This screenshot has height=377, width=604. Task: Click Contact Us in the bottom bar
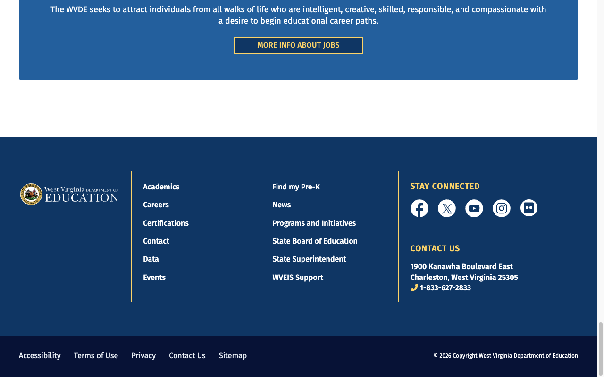[187, 356]
